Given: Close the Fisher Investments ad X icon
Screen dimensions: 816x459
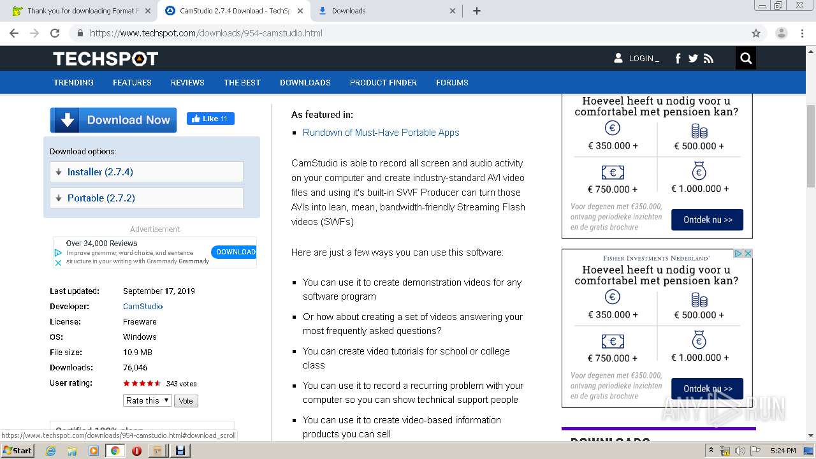Looking at the screenshot, I should 748,253.
